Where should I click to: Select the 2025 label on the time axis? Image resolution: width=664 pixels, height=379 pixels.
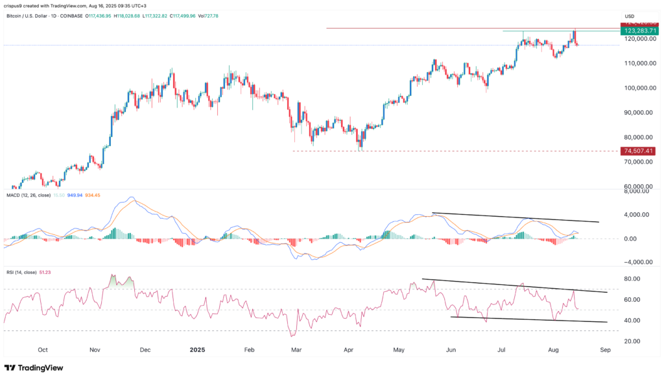[x=197, y=350]
